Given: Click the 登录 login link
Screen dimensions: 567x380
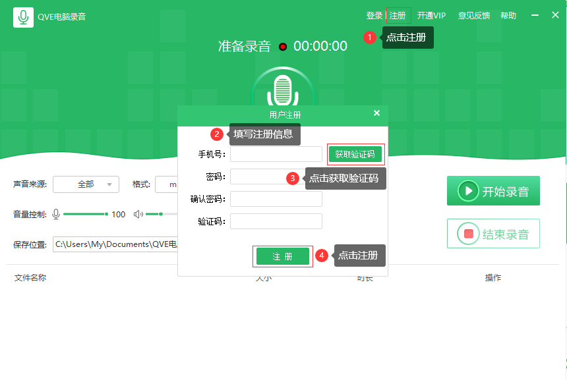Looking at the screenshot, I should 374,15.
